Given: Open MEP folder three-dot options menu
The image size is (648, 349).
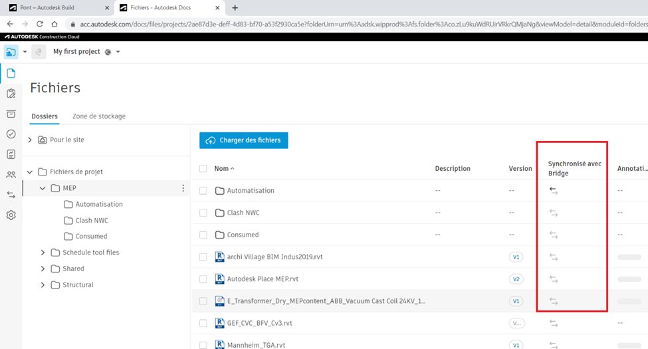Looking at the screenshot, I should pos(183,188).
